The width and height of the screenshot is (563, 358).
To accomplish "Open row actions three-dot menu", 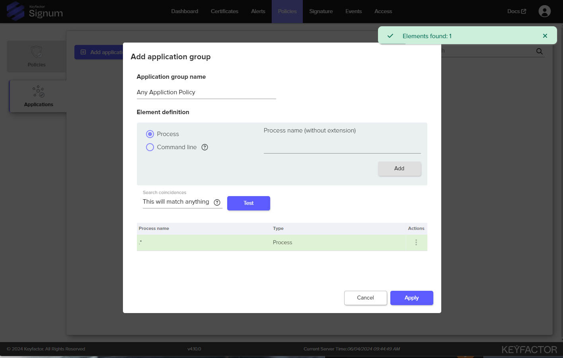I will tap(416, 242).
